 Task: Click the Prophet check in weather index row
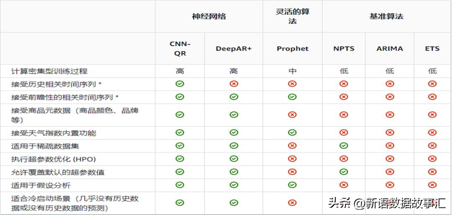pyautogui.click(x=292, y=133)
